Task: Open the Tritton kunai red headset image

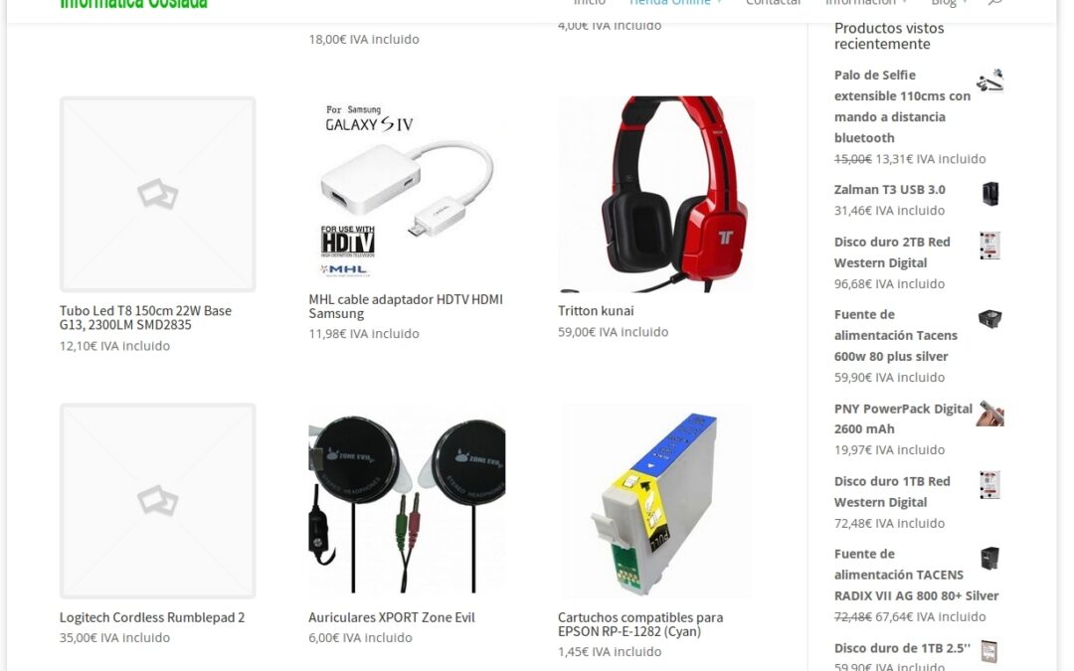Action: [656, 195]
